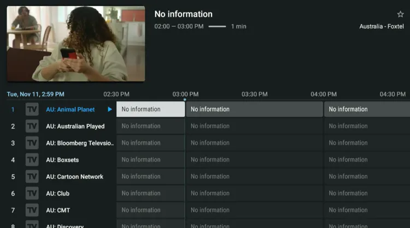Select Bloomberg's 04:00 PM program cell
This screenshot has width=410, height=228.
coord(367,143)
